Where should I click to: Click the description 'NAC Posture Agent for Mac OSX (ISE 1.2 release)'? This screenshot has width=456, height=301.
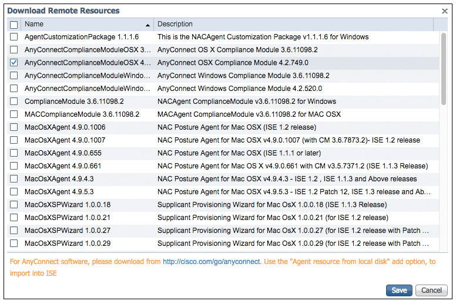[x=237, y=127]
